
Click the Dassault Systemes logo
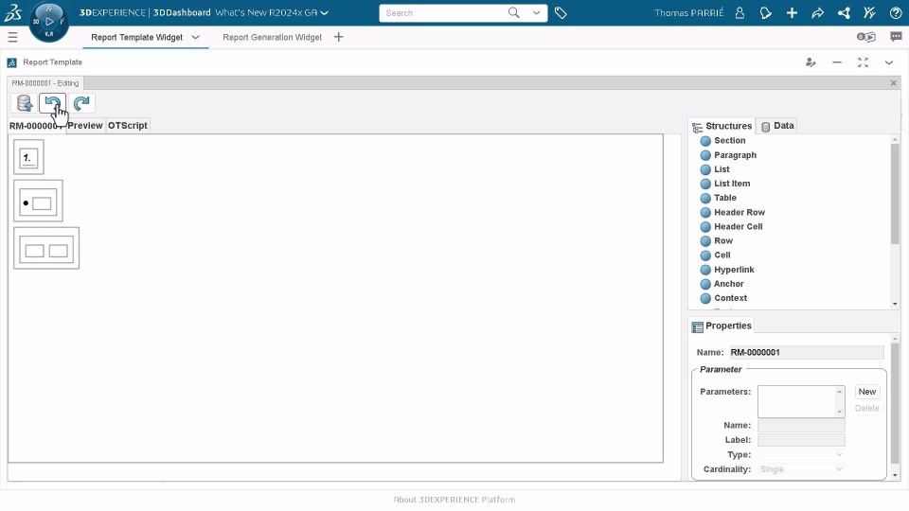click(12, 12)
